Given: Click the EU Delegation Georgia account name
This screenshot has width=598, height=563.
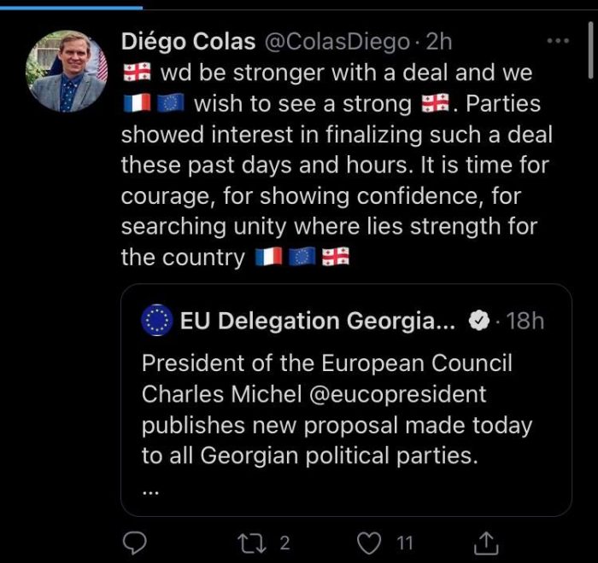Looking at the screenshot, I should [x=320, y=321].
